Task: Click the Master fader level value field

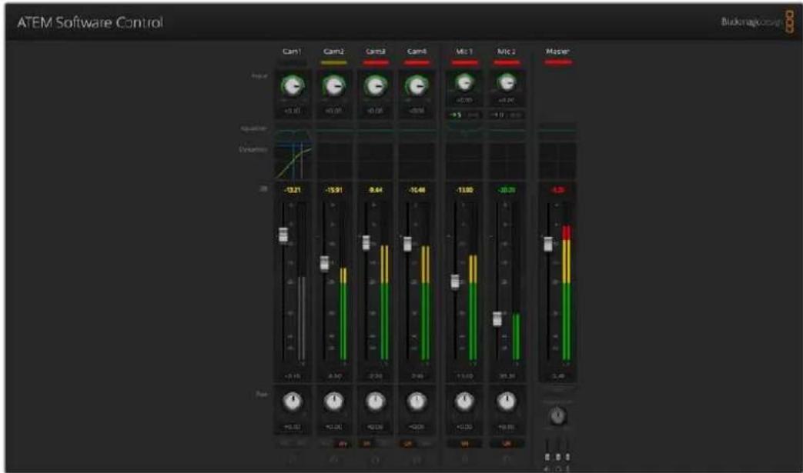Action: [x=557, y=376]
